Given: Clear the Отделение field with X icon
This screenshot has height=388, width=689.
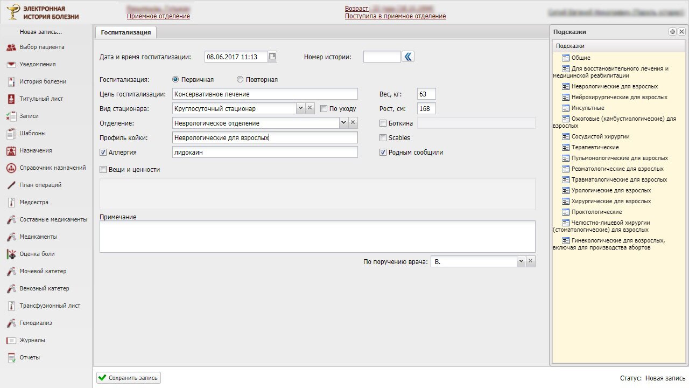Looking at the screenshot, I should (353, 123).
